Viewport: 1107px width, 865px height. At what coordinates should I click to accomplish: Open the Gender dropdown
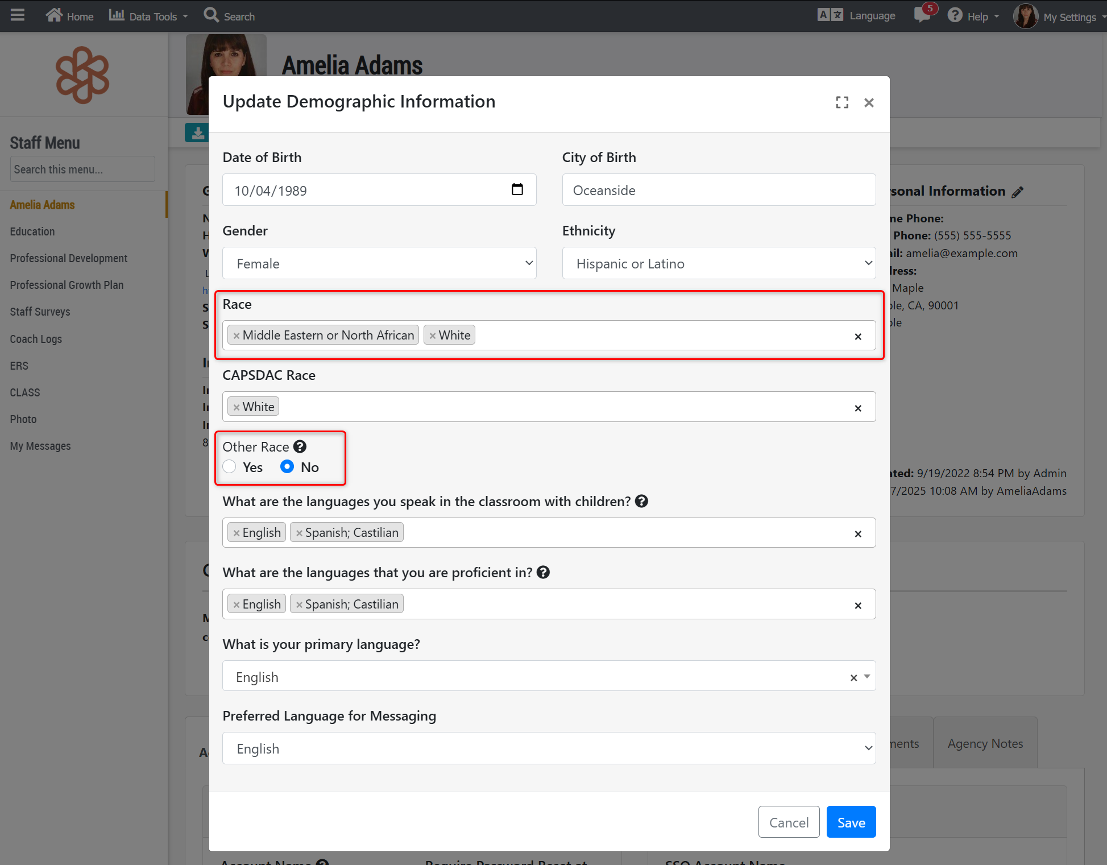click(x=379, y=263)
